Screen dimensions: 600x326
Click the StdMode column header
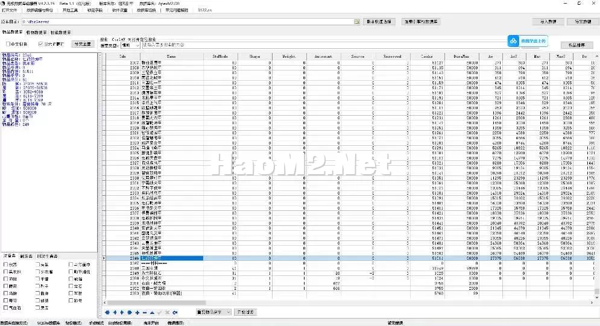click(220, 56)
